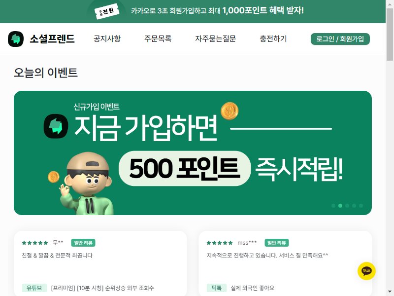Open 자주묻는질문 page
Screen dimensions: 394x296
[x=215, y=39]
